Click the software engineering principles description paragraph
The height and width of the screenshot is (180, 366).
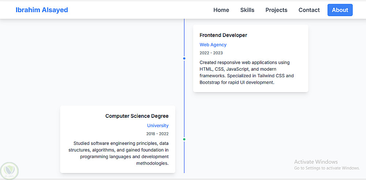119,153
